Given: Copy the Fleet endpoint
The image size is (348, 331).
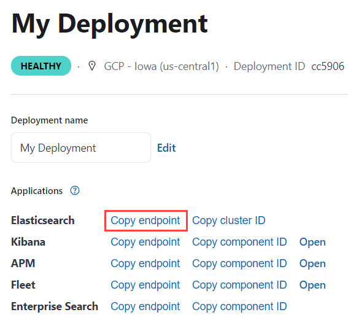Looking at the screenshot, I should click(x=145, y=285).
